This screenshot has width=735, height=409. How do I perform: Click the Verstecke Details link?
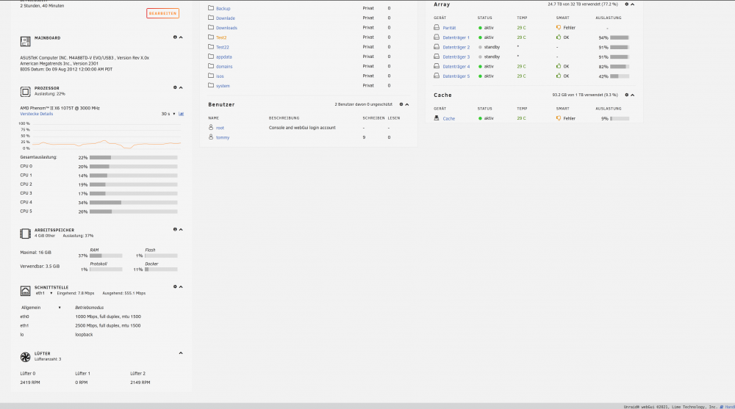tap(37, 114)
